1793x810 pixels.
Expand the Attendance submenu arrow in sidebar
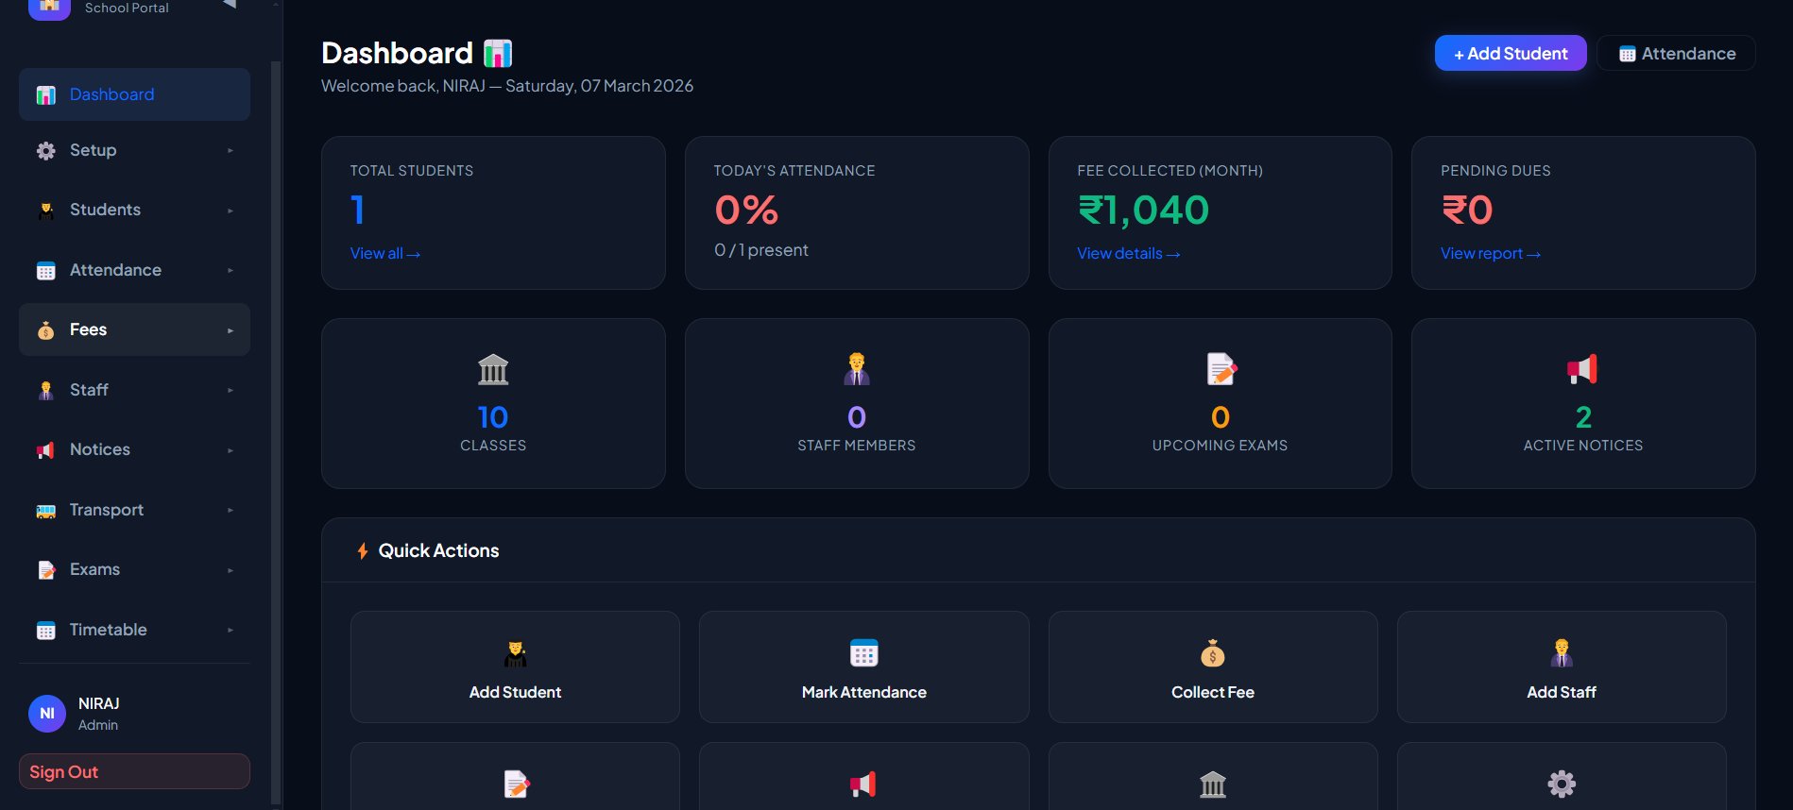click(230, 271)
